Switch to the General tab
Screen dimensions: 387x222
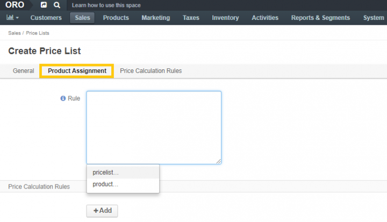(24, 71)
